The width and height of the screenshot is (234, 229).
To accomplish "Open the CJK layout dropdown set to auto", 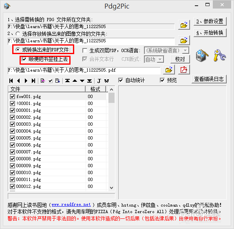I will pyautogui.click(x=160, y=59).
